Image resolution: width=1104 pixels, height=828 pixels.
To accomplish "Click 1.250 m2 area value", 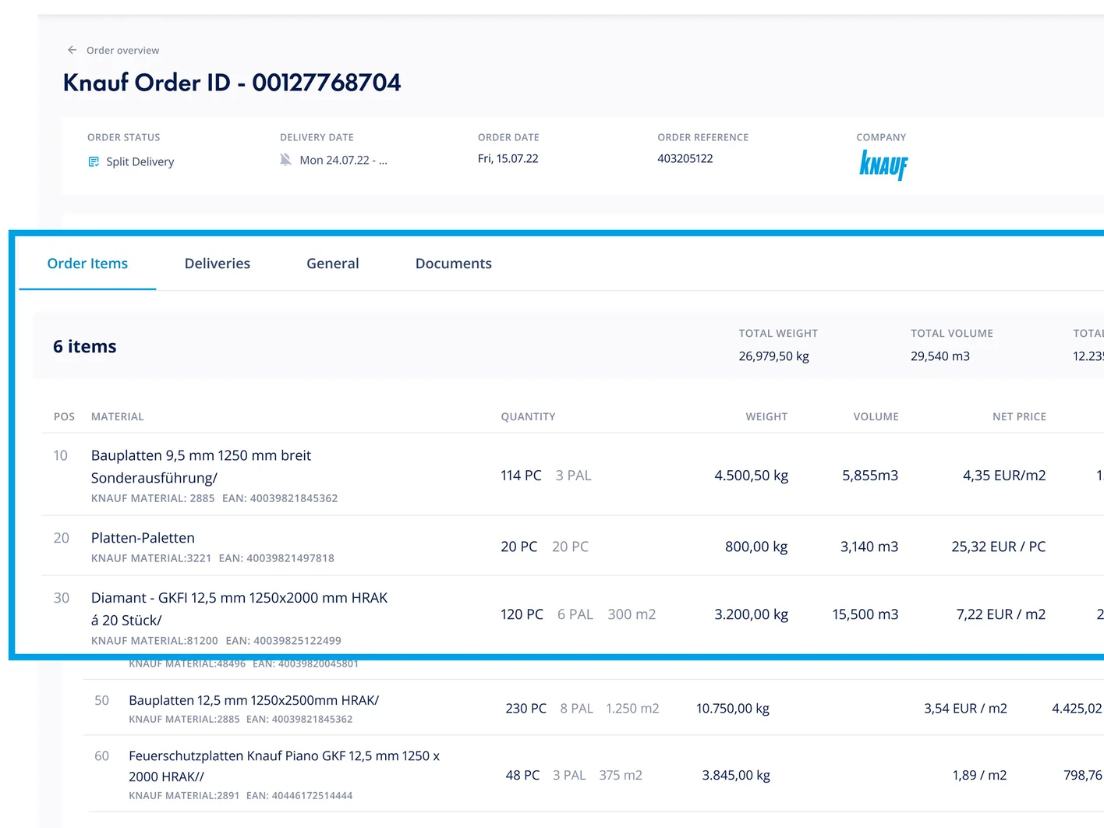I will (632, 709).
